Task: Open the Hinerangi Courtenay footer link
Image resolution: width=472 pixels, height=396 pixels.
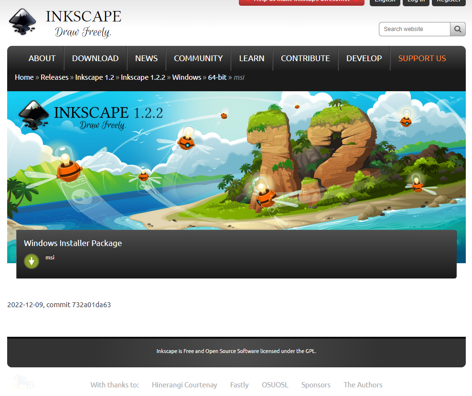Action: click(x=184, y=385)
